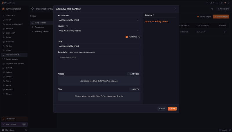
Task: Open People analyzer in the sidebar
Action: [x=14, y=59]
